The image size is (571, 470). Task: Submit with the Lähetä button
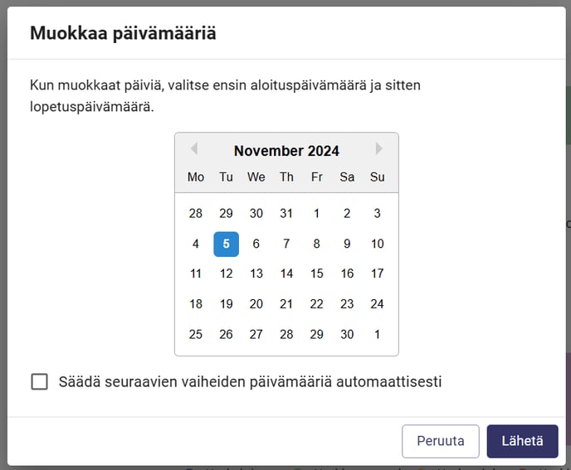(x=522, y=441)
